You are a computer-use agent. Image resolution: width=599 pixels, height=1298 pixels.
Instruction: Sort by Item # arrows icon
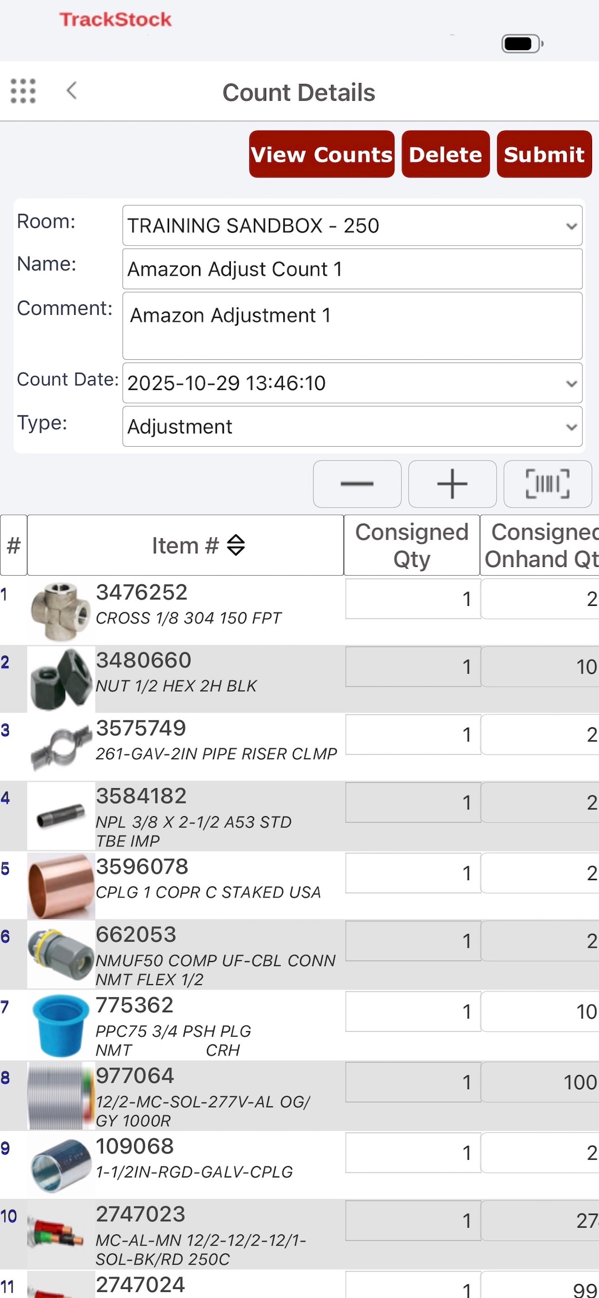tap(236, 545)
